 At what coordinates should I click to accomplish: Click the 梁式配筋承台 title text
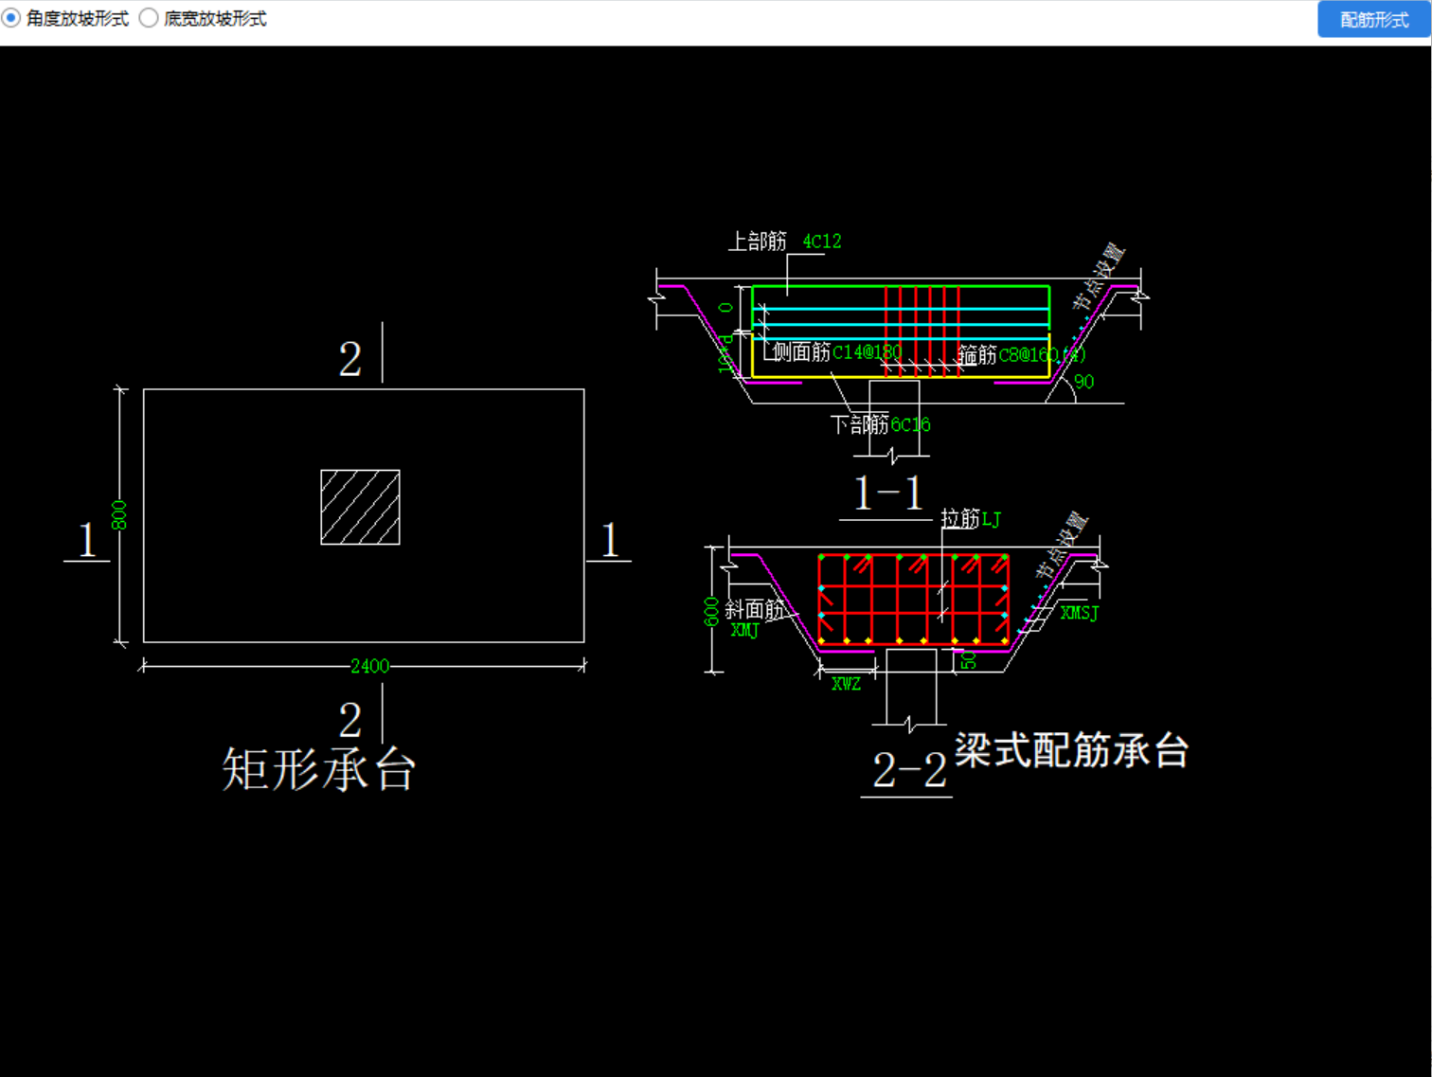click(x=1071, y=750)
